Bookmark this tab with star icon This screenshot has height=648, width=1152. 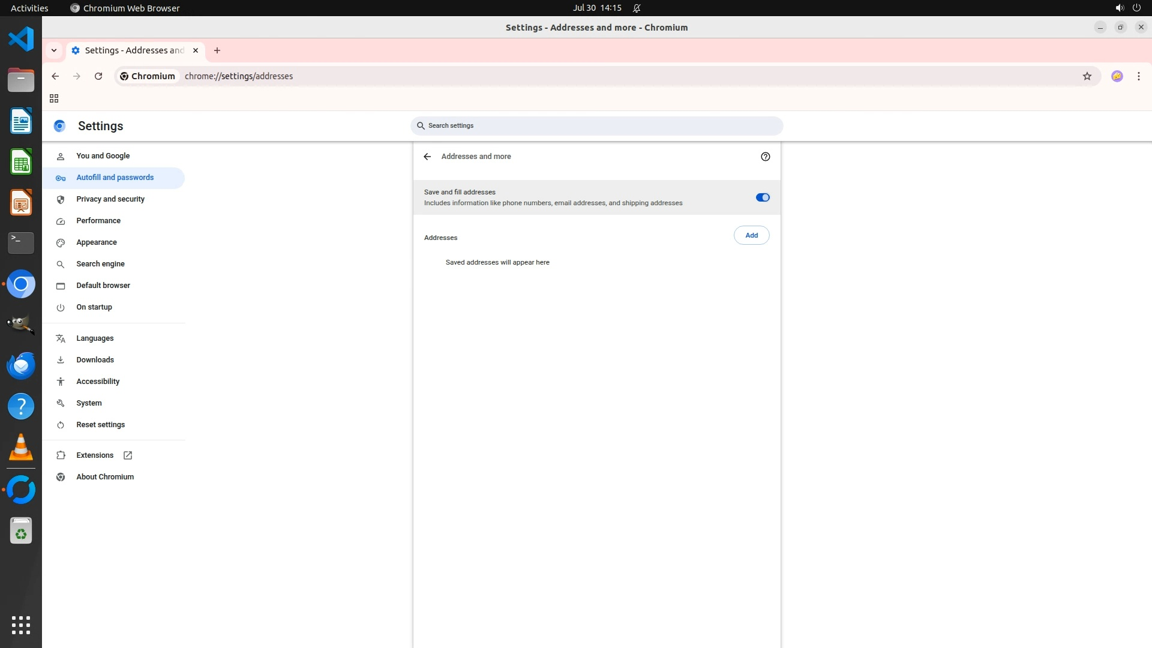coord(1087,76)
